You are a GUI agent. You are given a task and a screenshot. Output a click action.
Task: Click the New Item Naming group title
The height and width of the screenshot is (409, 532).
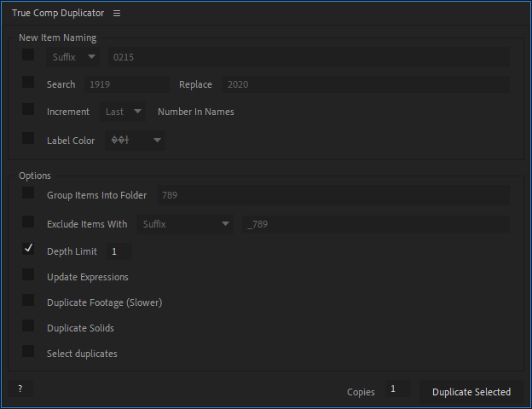[x=58, y=37]
